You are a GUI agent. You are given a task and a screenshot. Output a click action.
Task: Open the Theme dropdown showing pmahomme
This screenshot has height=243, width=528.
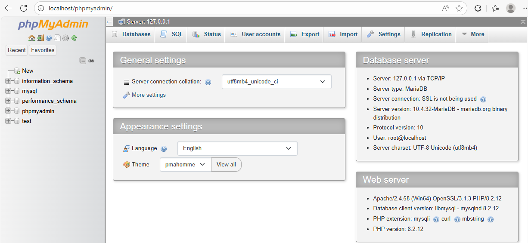click(x=185, y=164)
